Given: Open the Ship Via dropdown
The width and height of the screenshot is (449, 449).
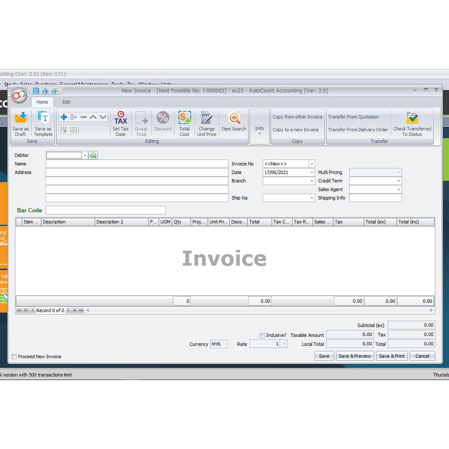Looking at the screenshot, I should point(312,198).
